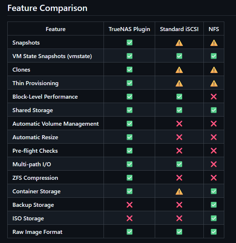Viewport: 236px width, 243px height.
Task: Click the Automatic Resize check under TrueNAS Plugin
Action: point(130,137)
